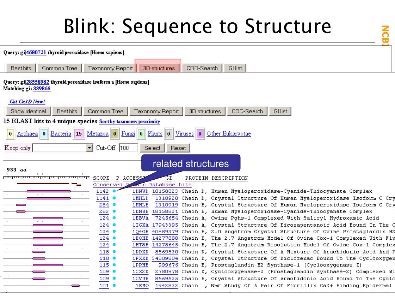Click the Metazoa count box showing 15
The width and height of the screenshot is (395, 296).
(79, 134)
